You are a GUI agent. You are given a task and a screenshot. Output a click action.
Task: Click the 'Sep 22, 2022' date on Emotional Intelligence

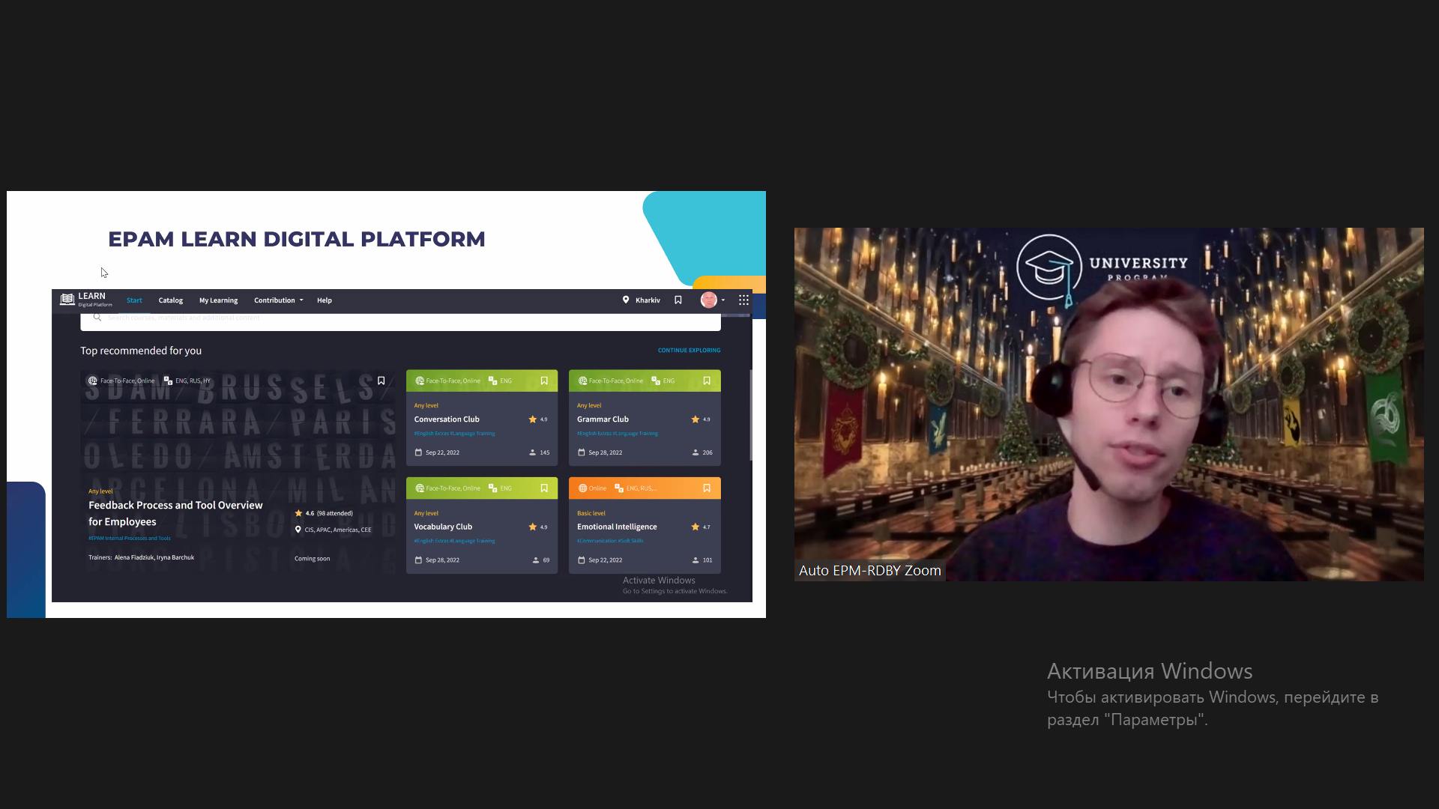605,560
